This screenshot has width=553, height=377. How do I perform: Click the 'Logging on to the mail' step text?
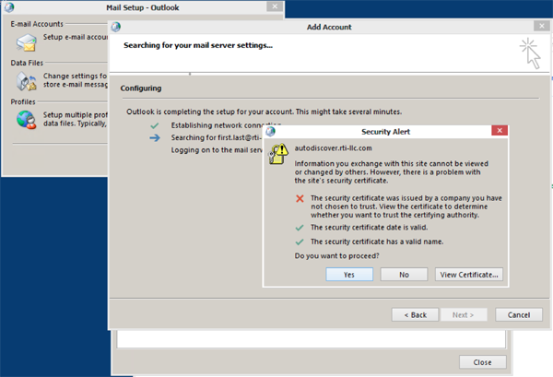coord(217,150)
